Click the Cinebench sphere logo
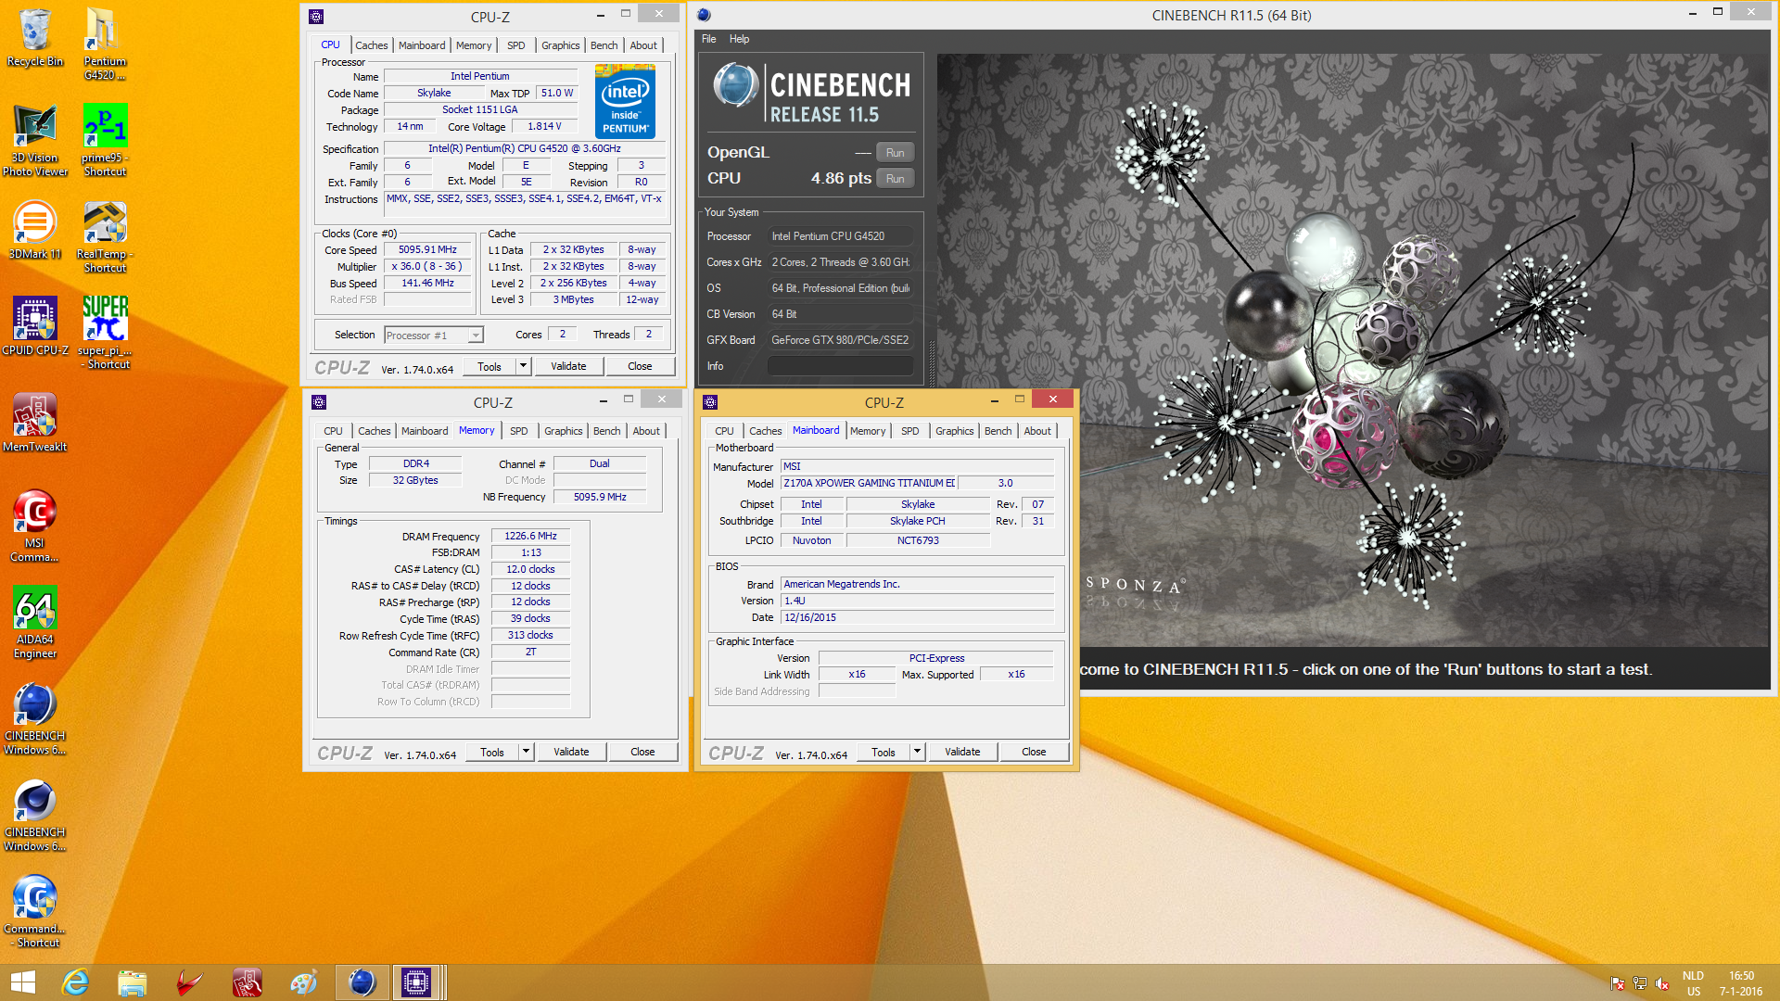Viewport: 1780px width, 1001px height. 737,86
